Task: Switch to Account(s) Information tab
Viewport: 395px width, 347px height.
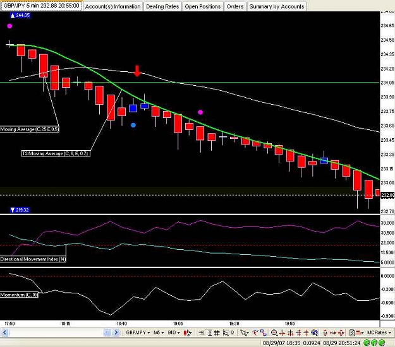Action: [112, 6]
